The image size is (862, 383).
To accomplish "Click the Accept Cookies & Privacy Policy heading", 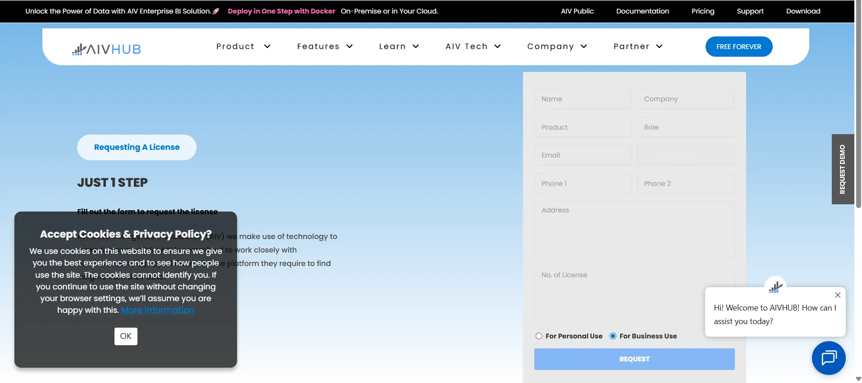I will pyautogui.click(x=126, y=234).
